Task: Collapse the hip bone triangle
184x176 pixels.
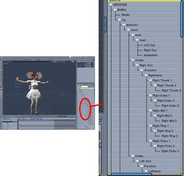Action: [120, 20]
